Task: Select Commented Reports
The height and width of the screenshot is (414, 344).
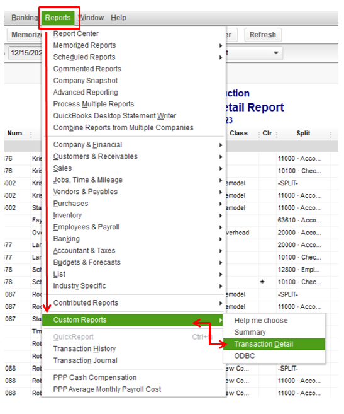Action: click(x=134, y=69)
